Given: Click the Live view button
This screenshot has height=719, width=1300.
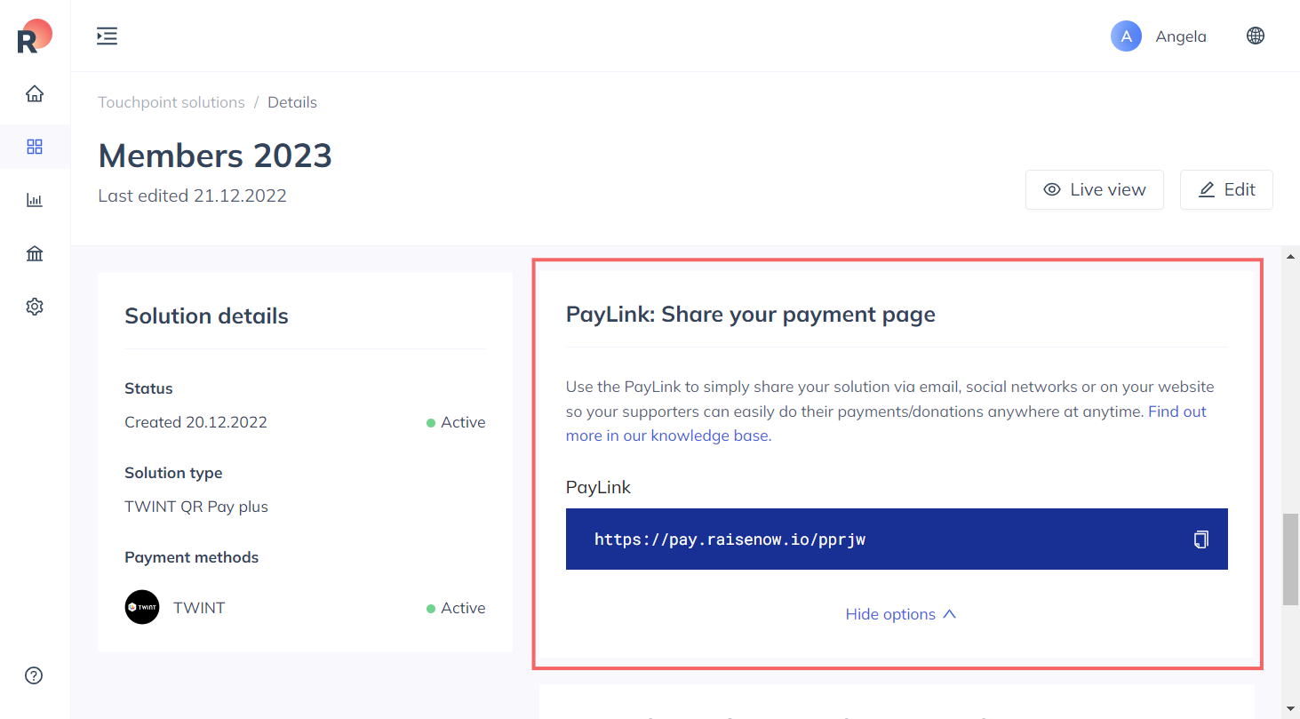Looking at the screenshot, I should (x=1095, y=189).
